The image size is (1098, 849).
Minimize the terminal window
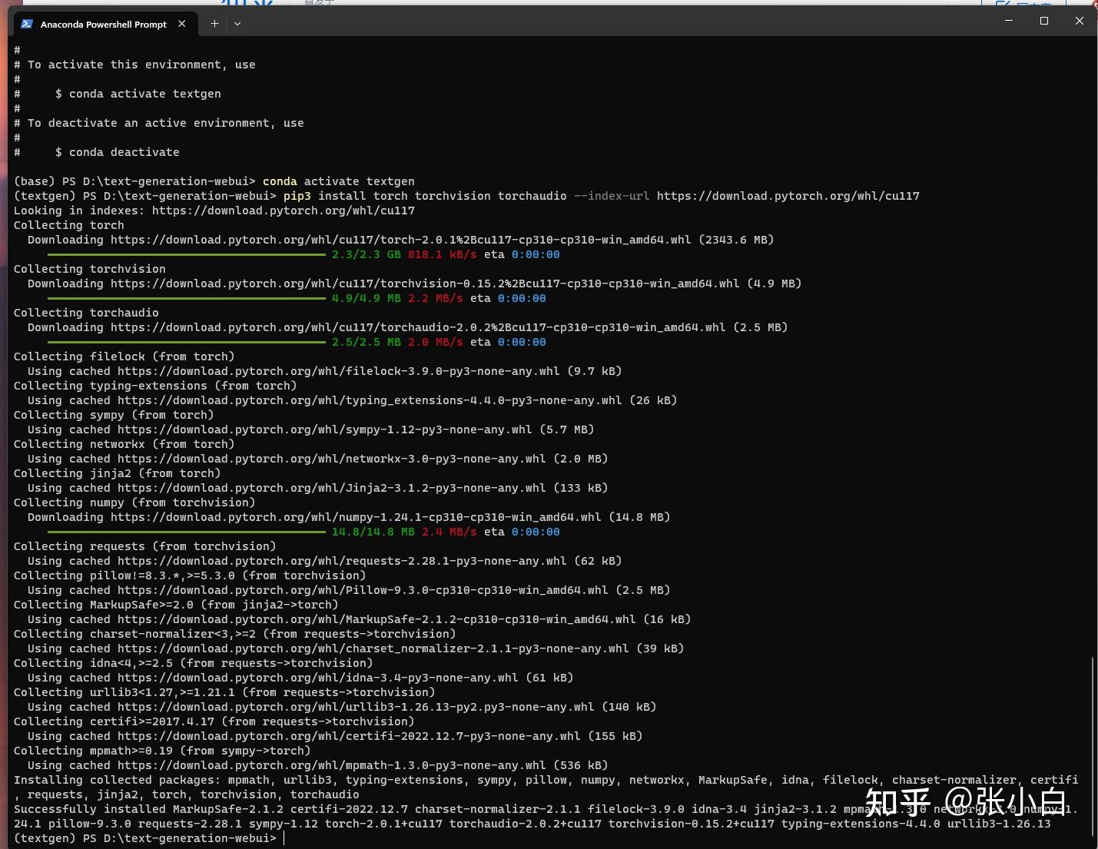(1008, 21)
